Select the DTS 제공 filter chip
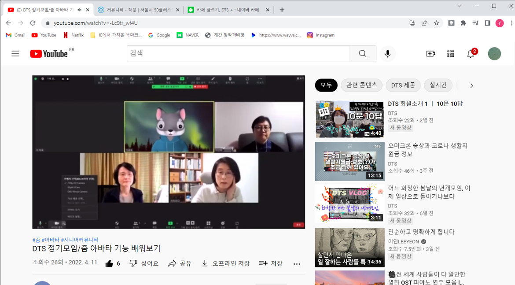 point(403,85)
